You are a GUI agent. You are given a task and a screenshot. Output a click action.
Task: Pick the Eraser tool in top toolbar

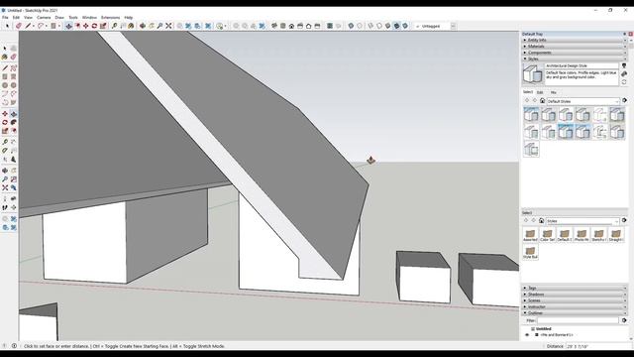(19, 26)
